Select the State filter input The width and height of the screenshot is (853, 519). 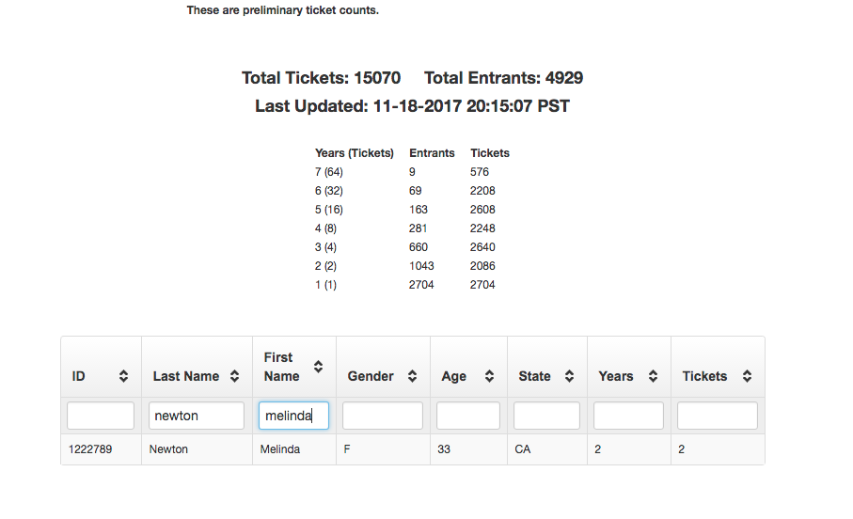[x=546, y=416]
